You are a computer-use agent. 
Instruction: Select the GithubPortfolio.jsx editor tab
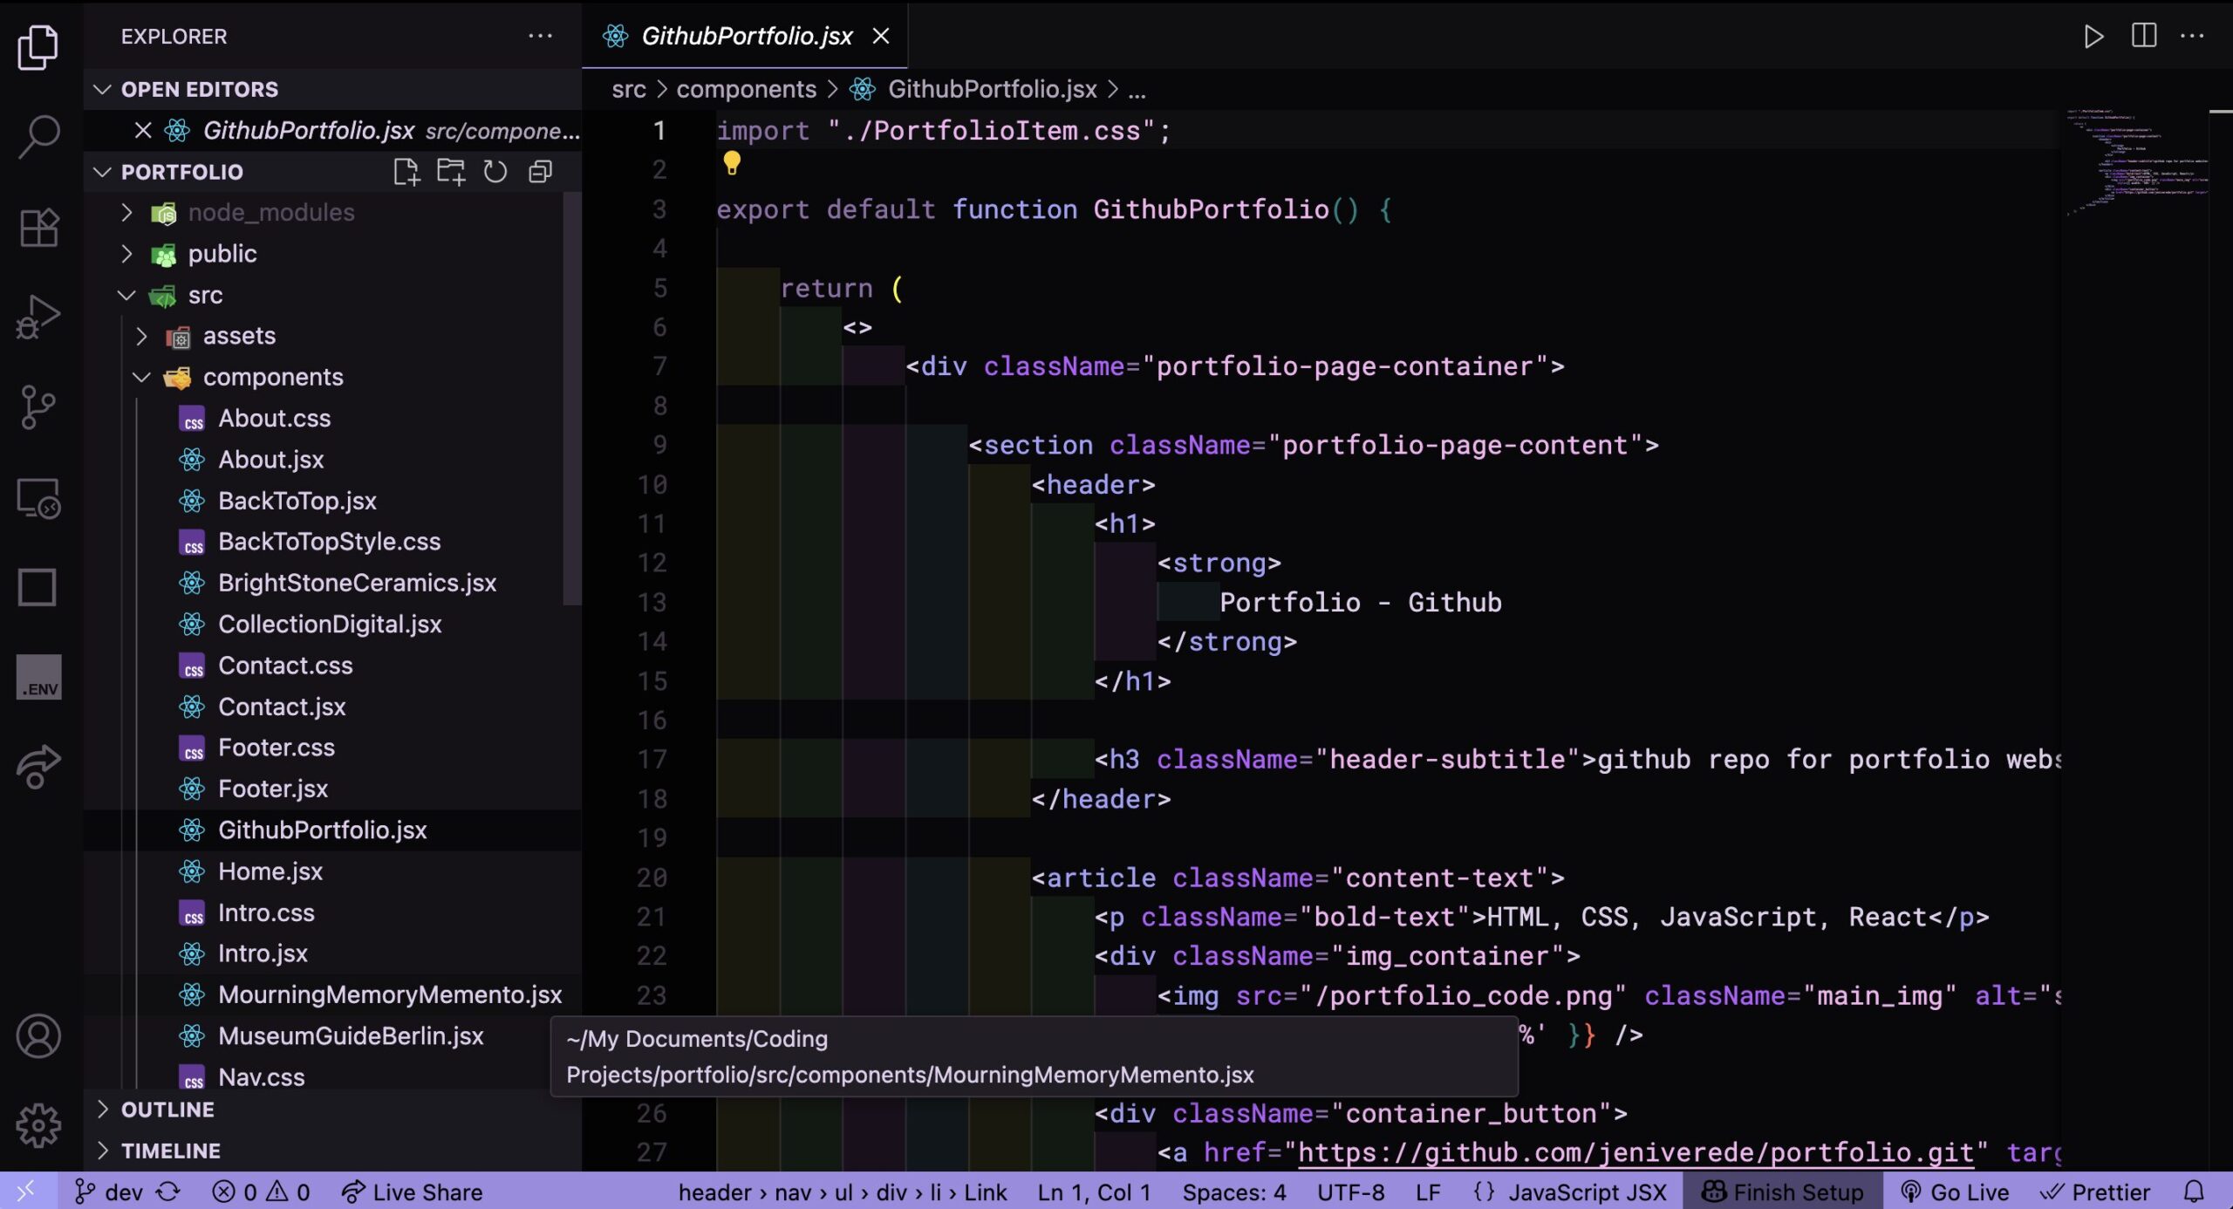click(x=746, y=37)
